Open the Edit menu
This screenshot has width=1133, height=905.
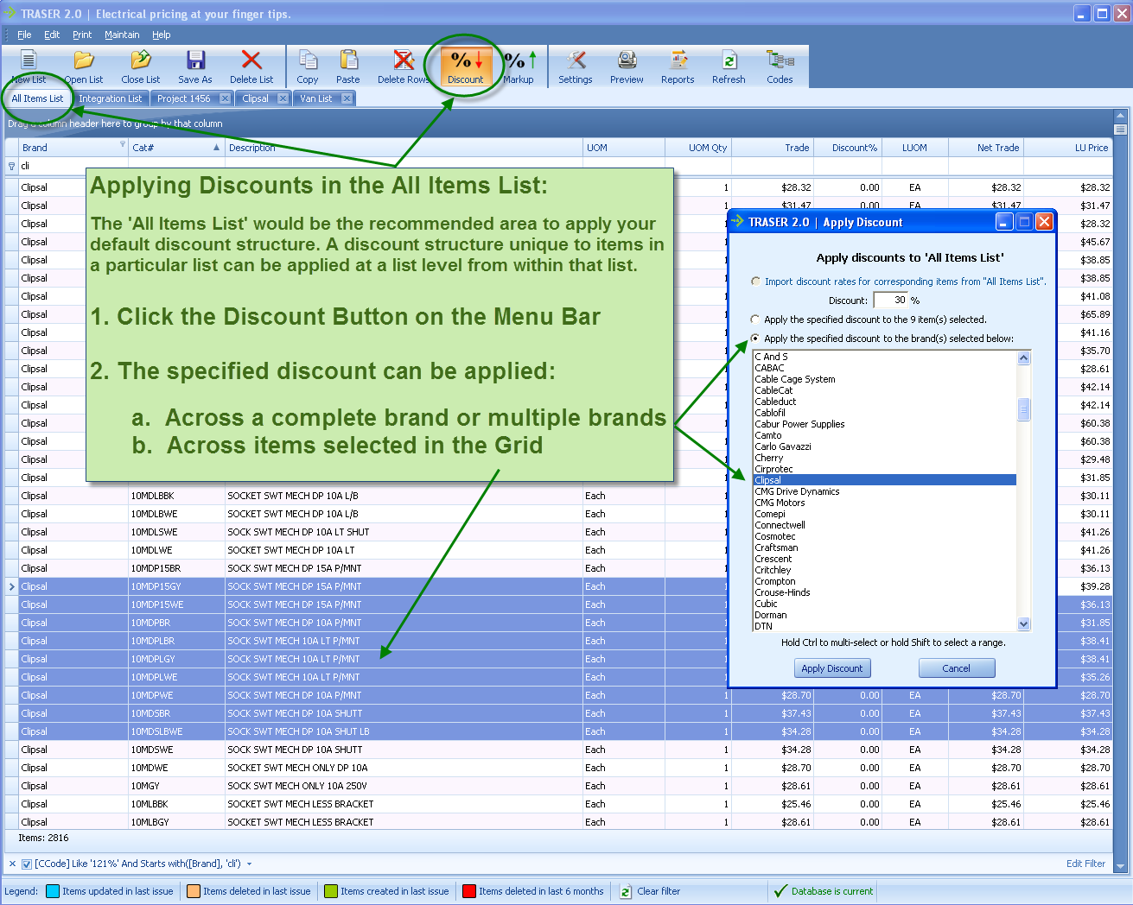tap(52, 35)
